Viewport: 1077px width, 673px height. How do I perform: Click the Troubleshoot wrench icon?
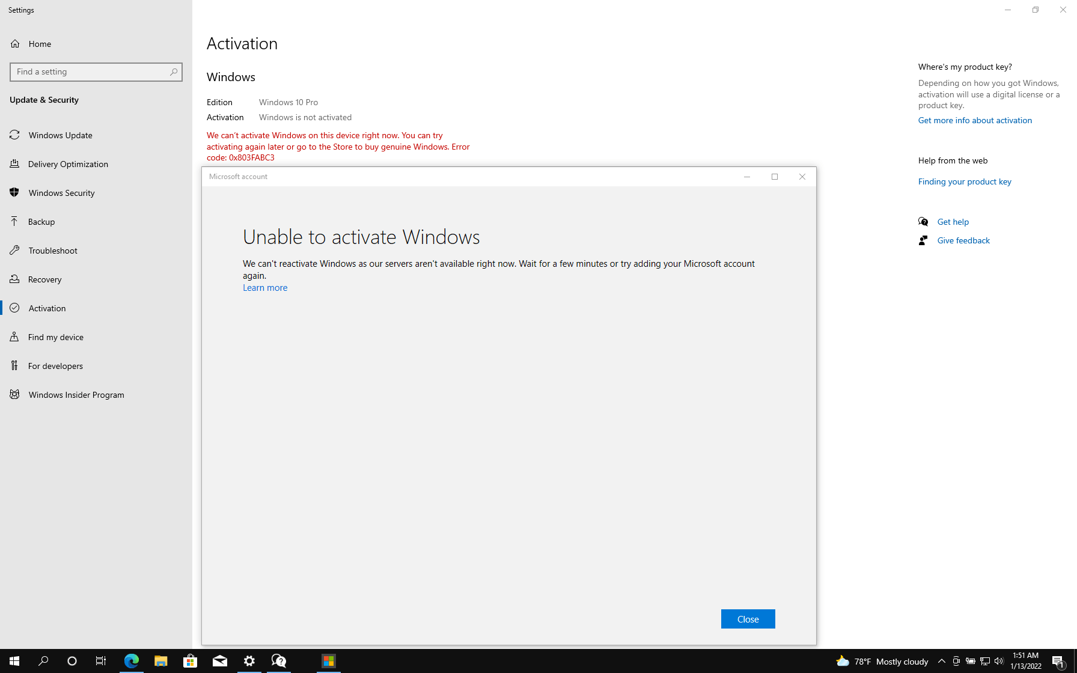(x=15, y=251)
